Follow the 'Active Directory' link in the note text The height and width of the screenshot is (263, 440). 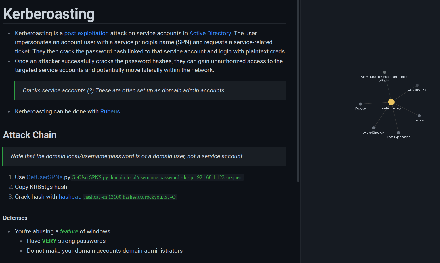[210, 33]
